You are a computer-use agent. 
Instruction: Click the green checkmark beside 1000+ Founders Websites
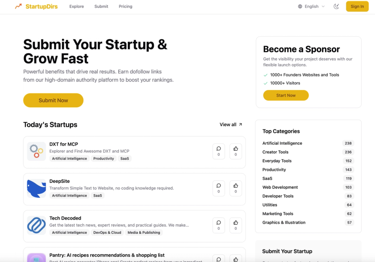pyautogui.click(x=265, y=75)
